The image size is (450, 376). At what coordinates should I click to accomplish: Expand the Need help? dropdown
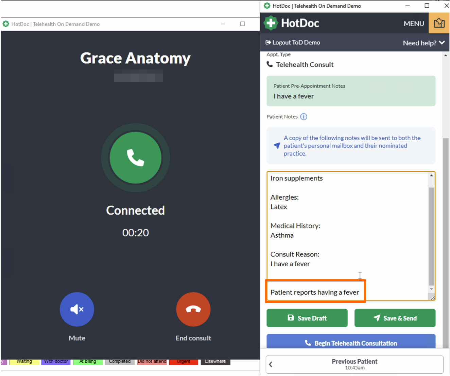point(424,43)
